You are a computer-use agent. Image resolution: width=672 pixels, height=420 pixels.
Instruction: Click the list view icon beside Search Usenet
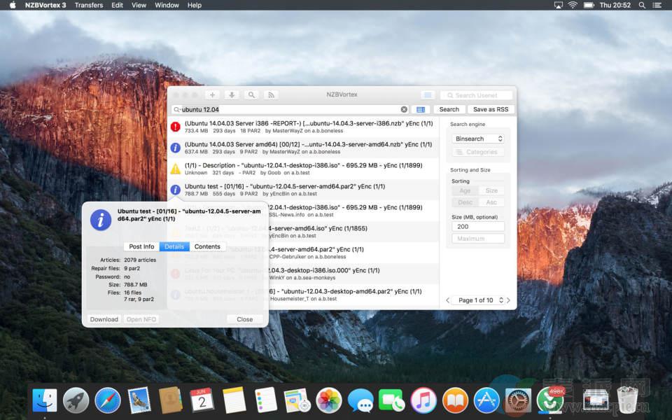pos(428,95)
